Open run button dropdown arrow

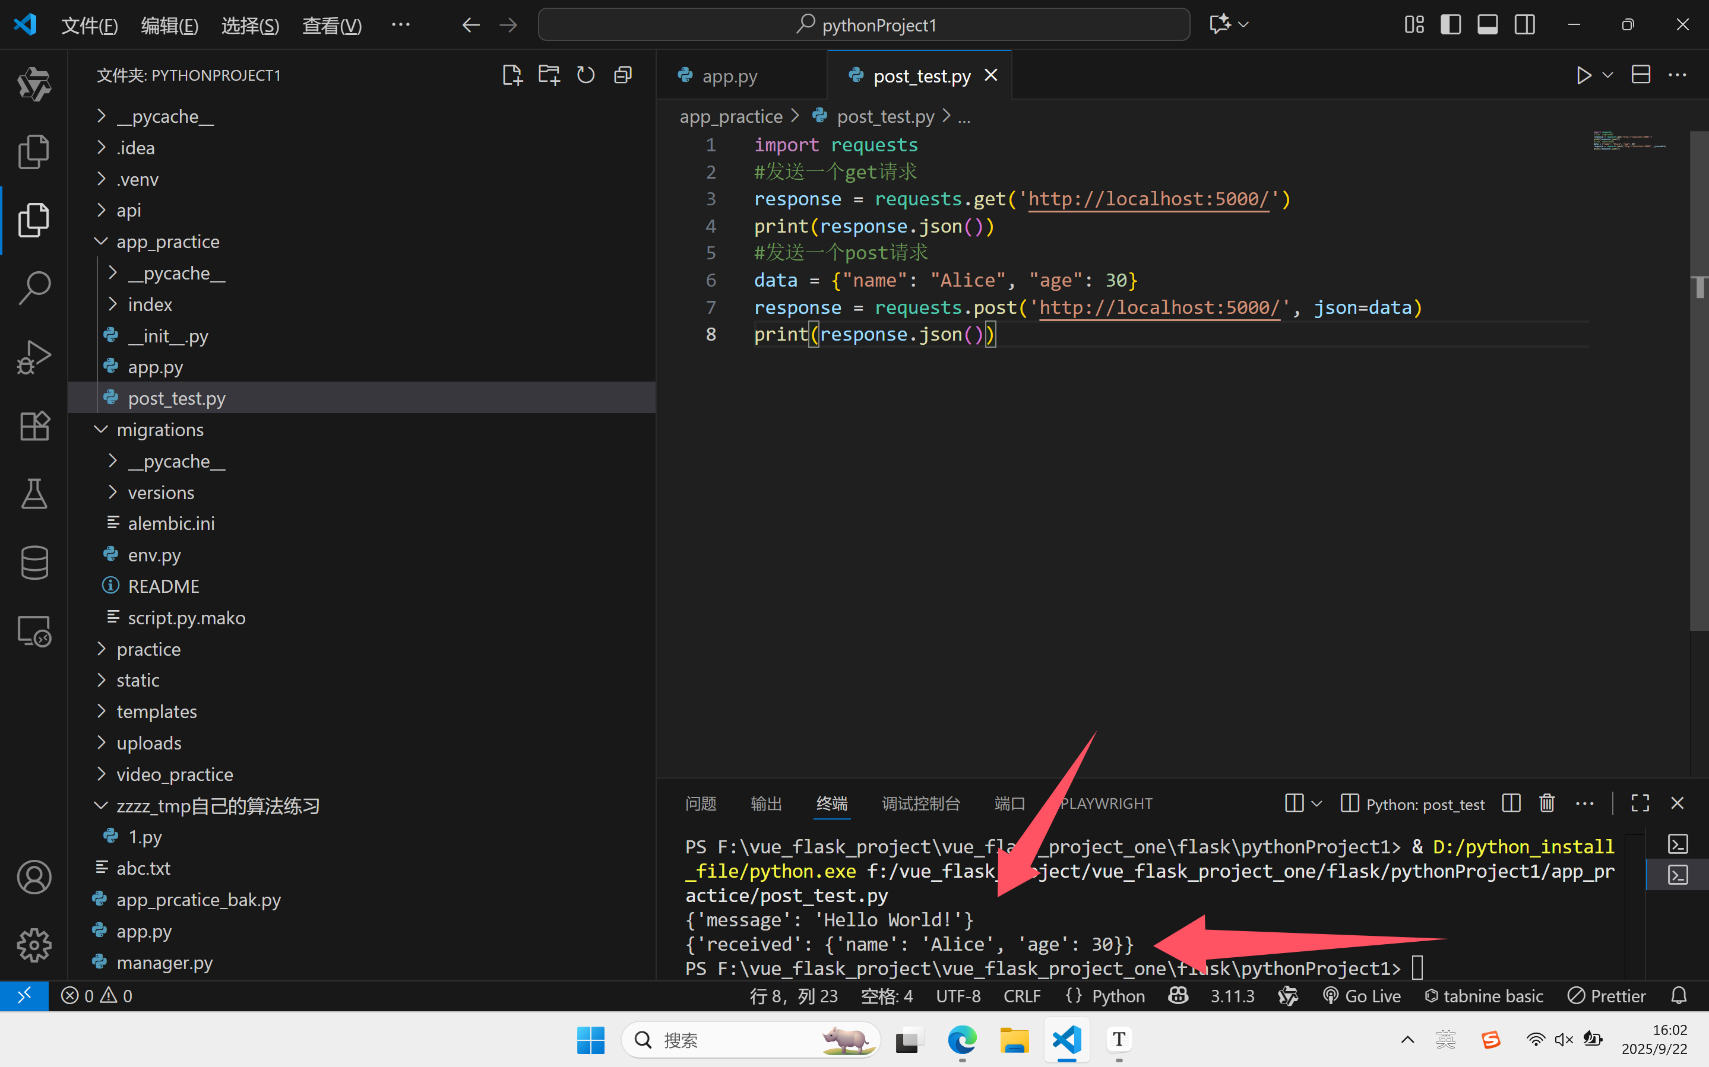[1607, 75]
